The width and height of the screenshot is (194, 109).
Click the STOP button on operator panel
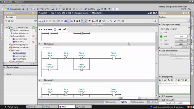[181, 40]
